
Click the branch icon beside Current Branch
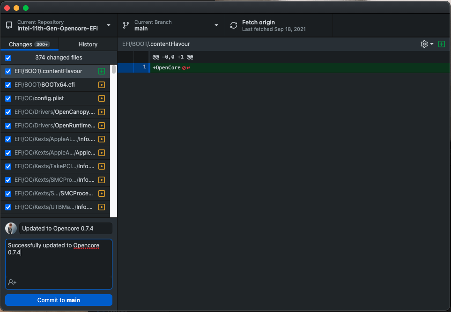pos(126,25)
